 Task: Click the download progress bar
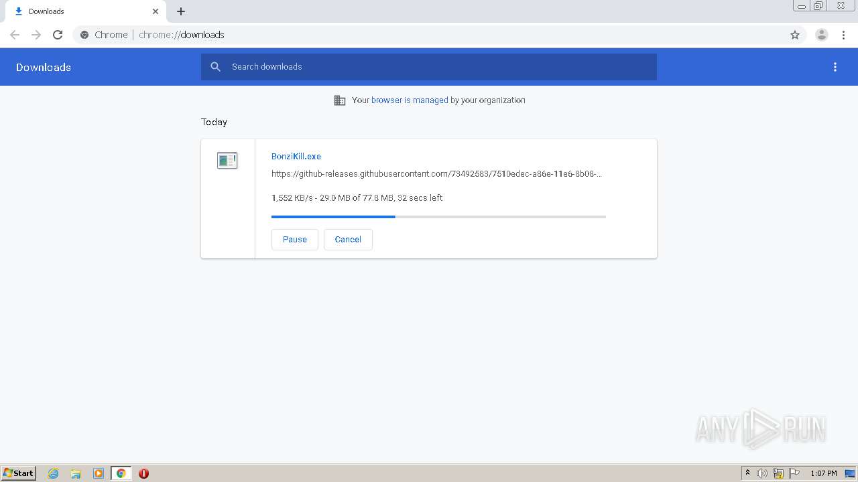click(438, 217)
